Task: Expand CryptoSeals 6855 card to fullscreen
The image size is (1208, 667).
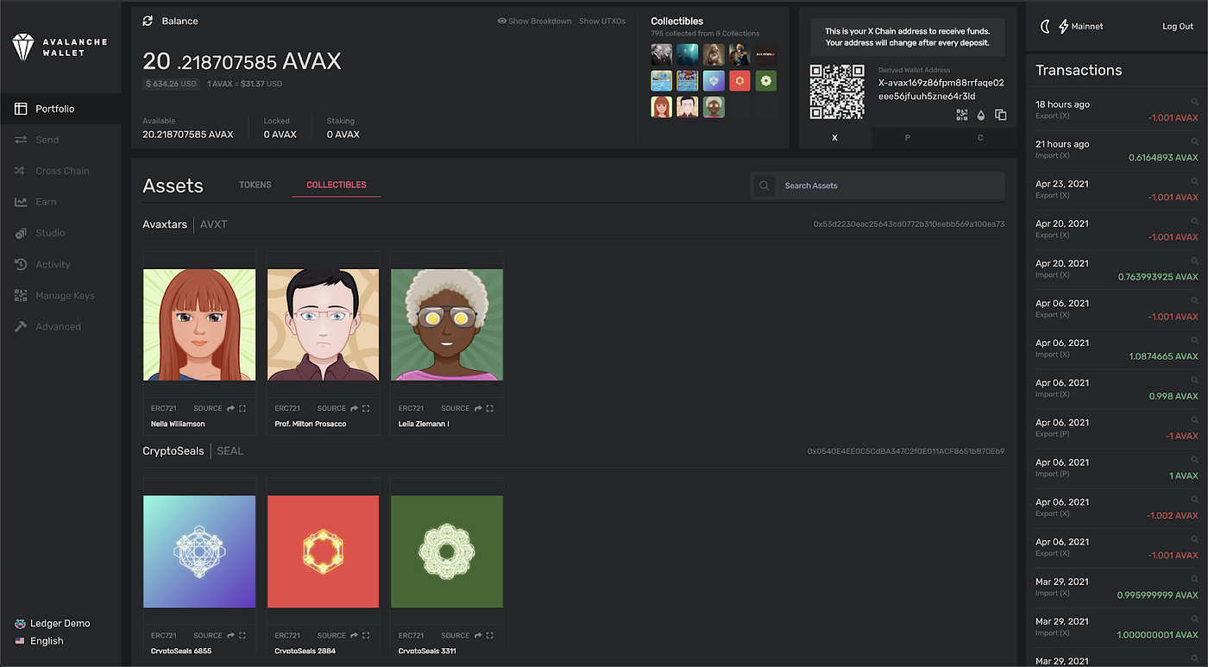Action: point(242,635)
